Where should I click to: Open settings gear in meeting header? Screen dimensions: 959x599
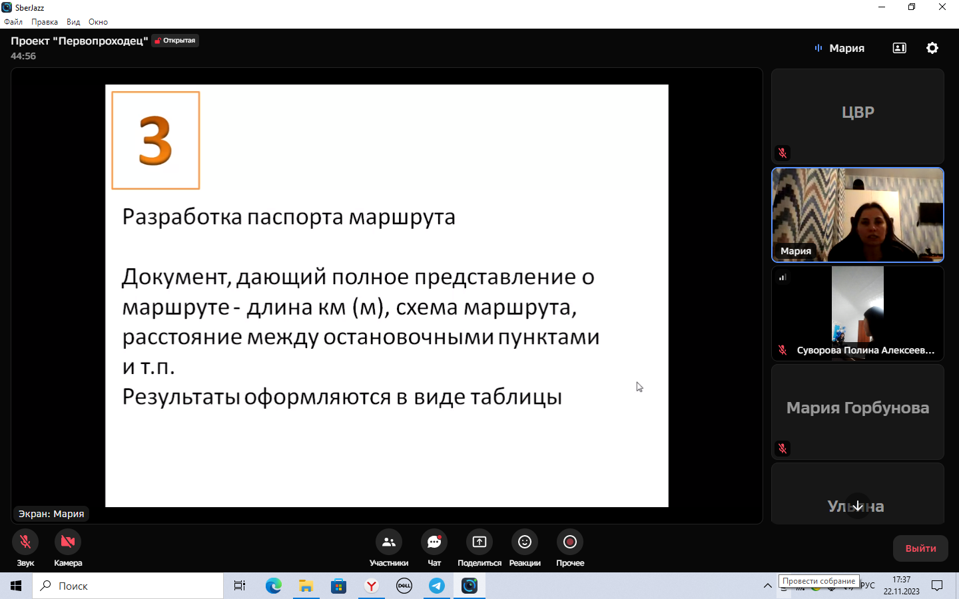932,48
